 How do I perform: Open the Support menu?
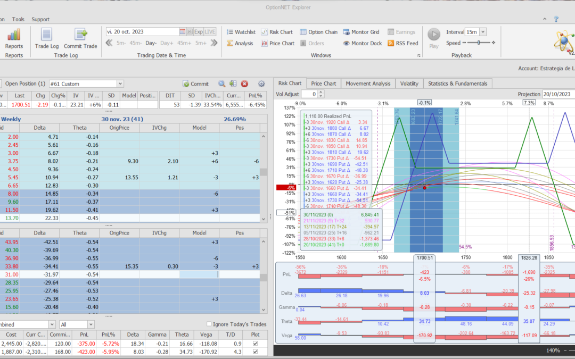(x=40, y=19)
